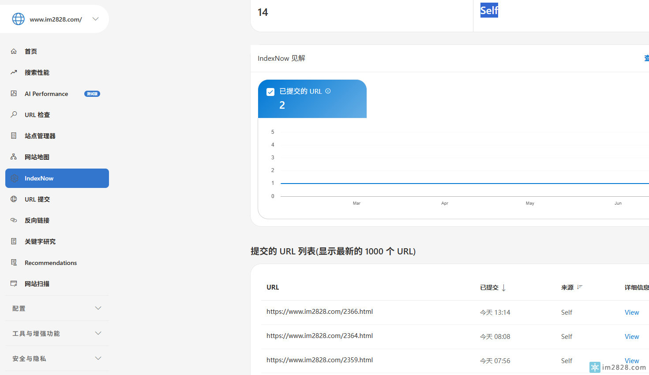Screen dimensions: 649x375
Task: Click the sitemap tree icon for 网站地图
Action: point(14,157)
